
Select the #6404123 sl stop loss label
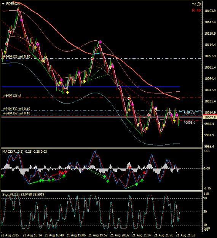point(12,96)
